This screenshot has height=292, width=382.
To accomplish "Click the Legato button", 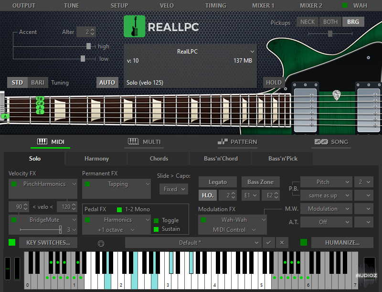I will [x=218, y=182].
